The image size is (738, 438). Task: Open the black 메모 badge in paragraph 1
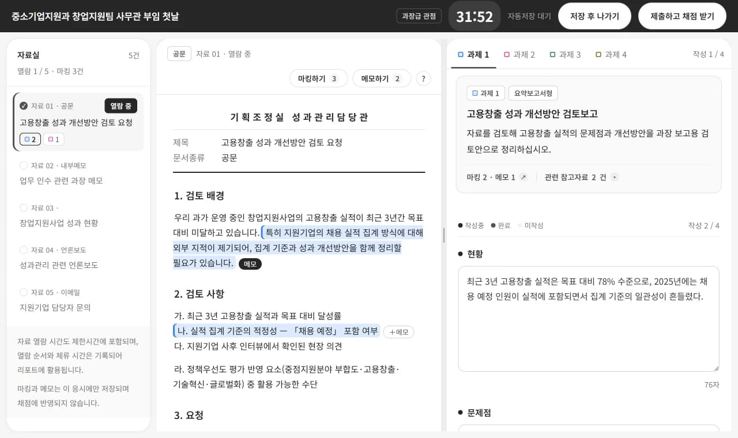point(250,264)
